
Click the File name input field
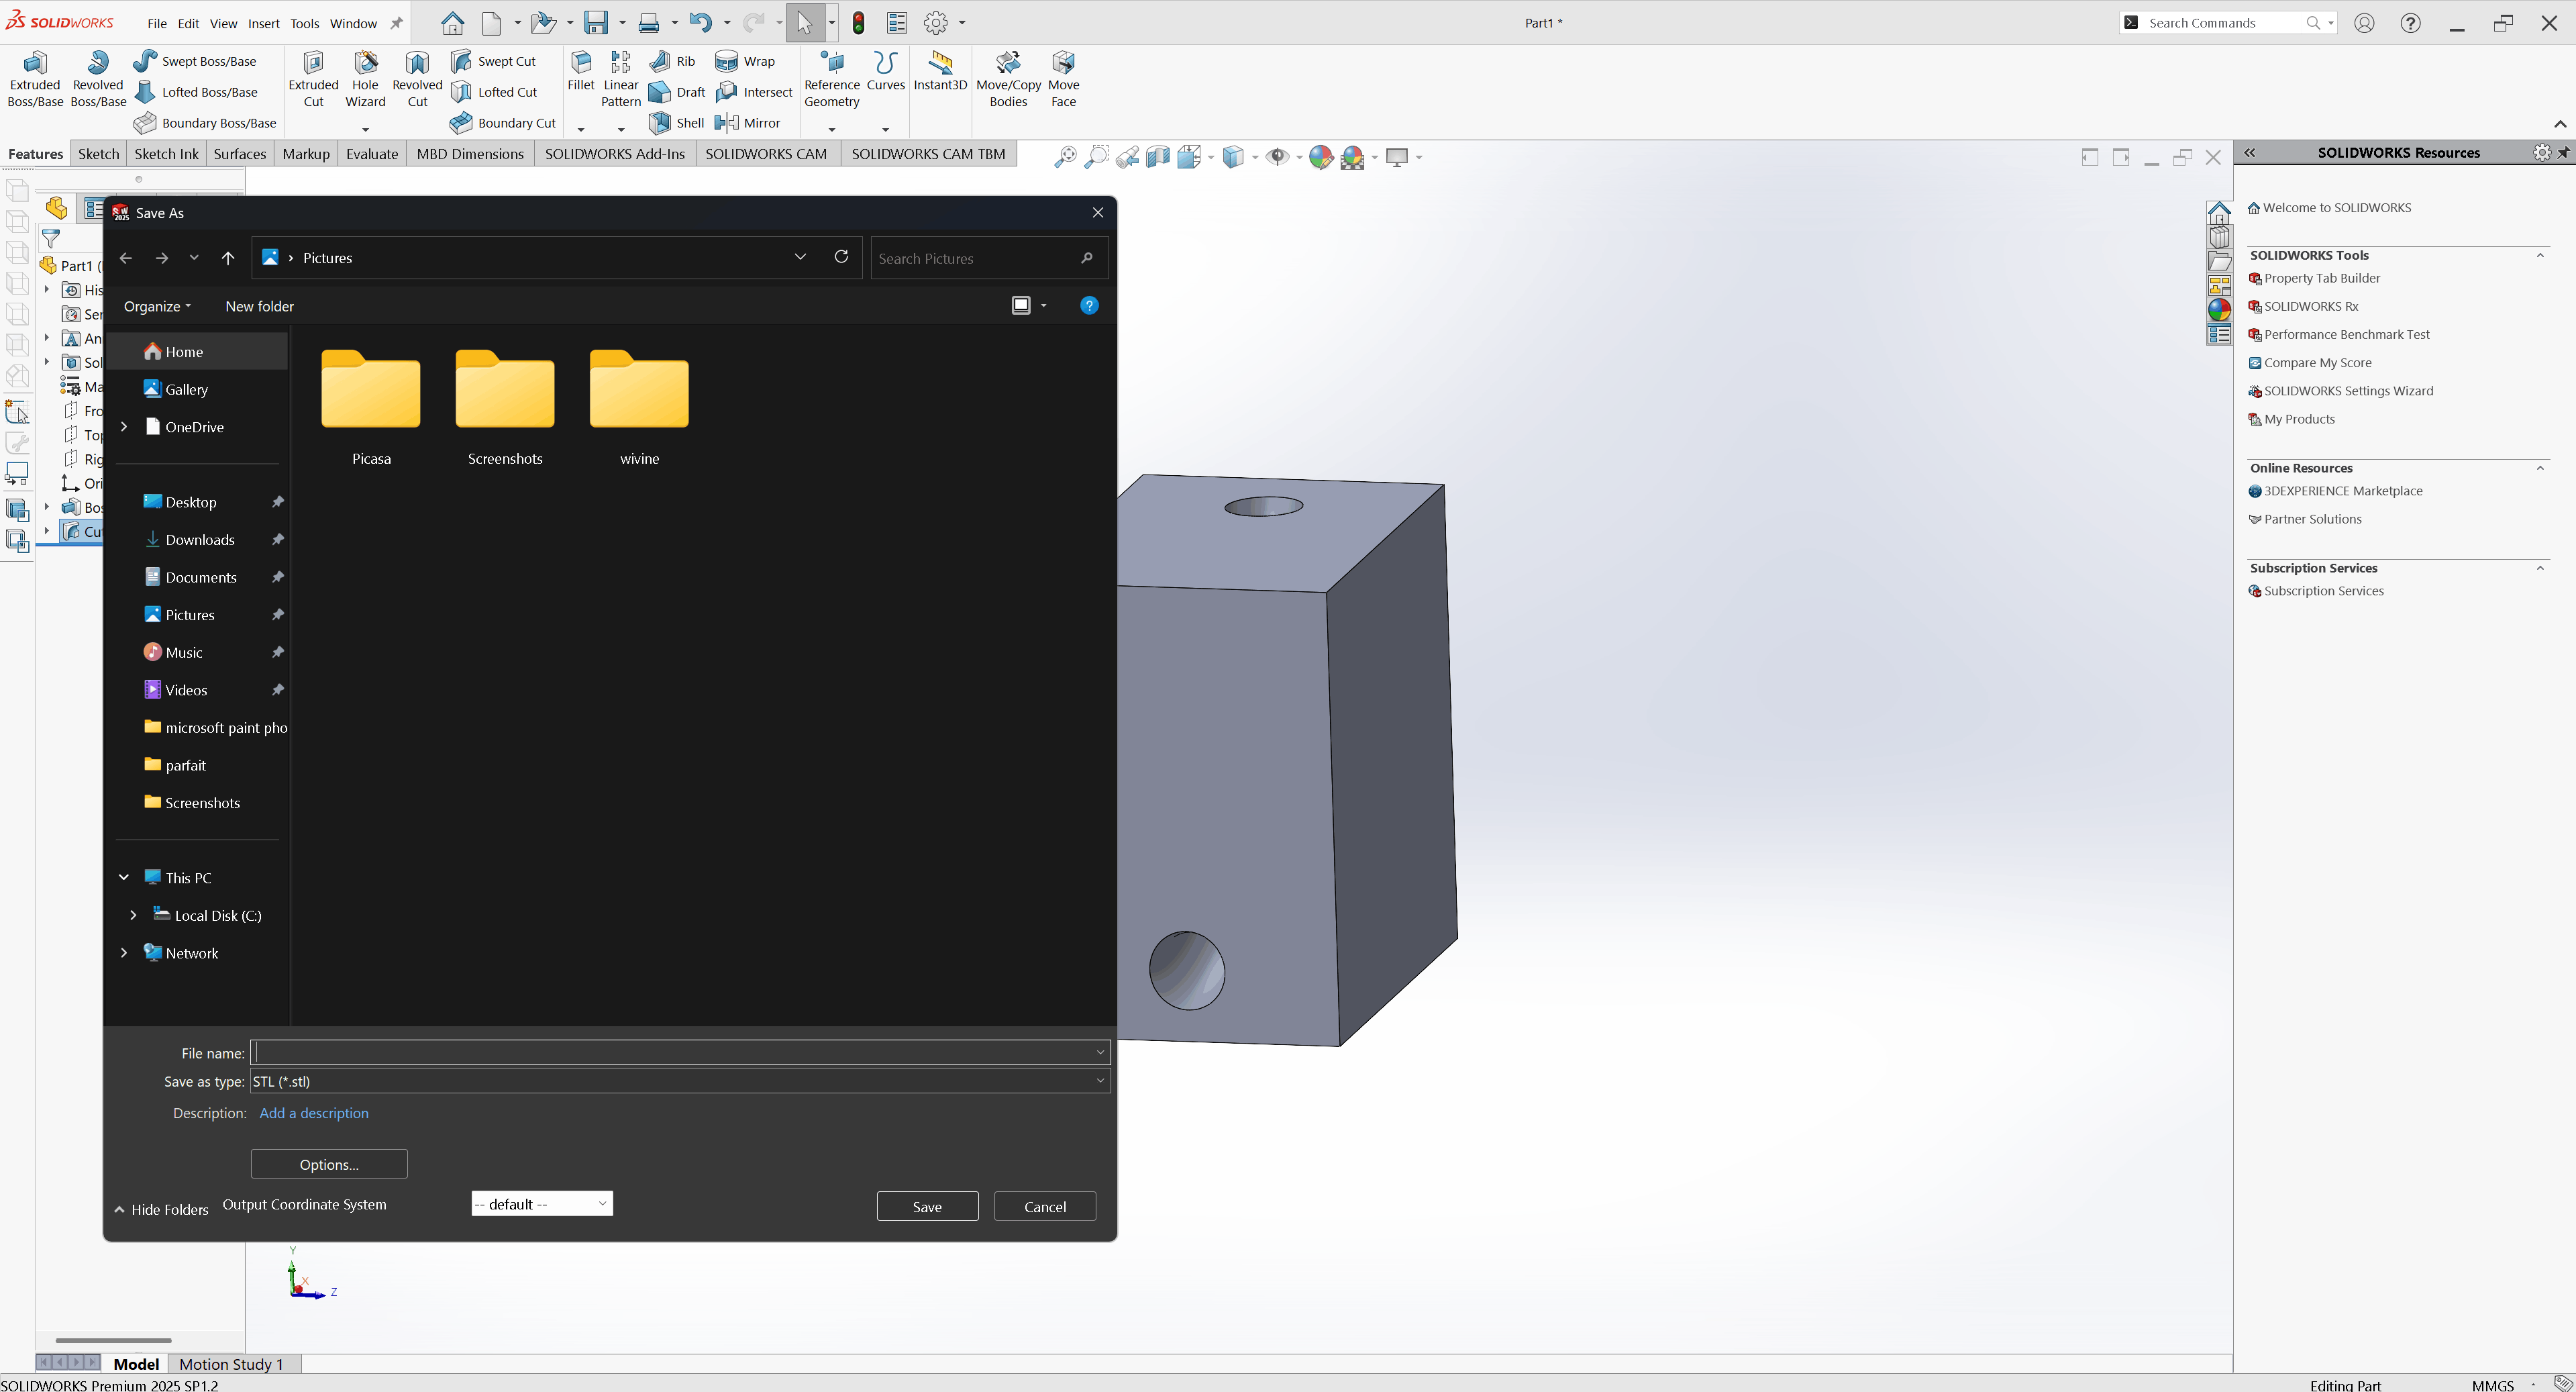(x=675, y=1052)
